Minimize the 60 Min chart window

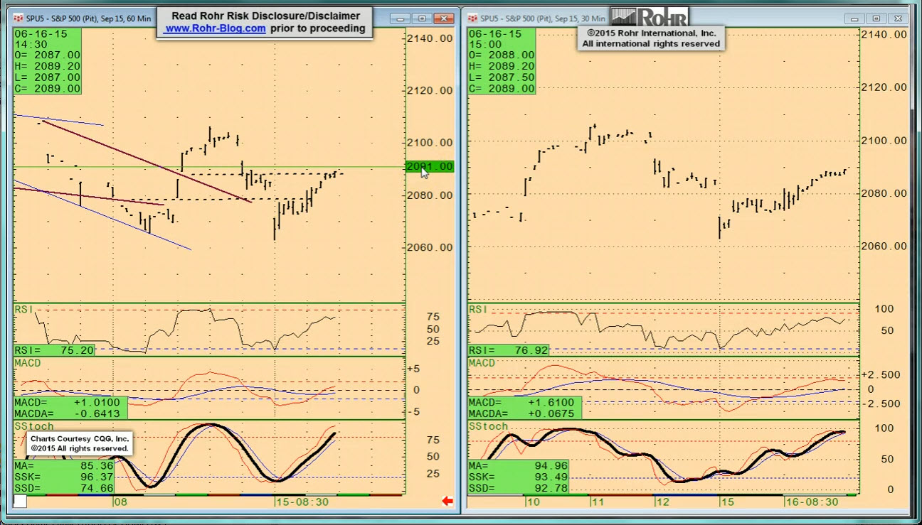tap(401, 18)
